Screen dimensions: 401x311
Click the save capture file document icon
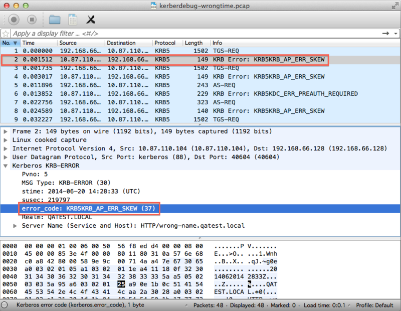[x=73, y=20]
